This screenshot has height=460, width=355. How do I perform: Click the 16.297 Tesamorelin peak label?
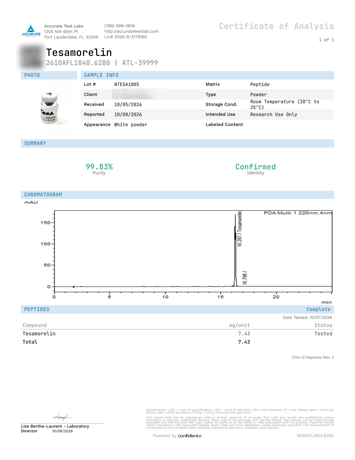pyautogui.click(x=240, y=229)
